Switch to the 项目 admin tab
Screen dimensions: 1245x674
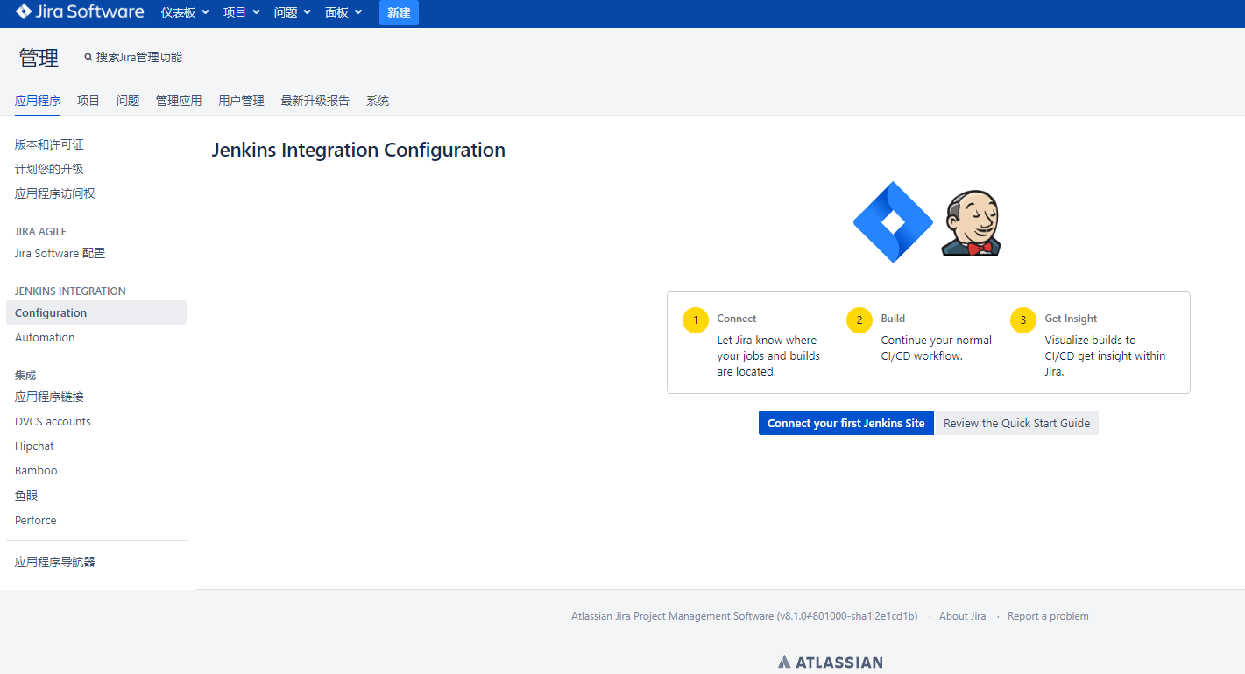88,101
